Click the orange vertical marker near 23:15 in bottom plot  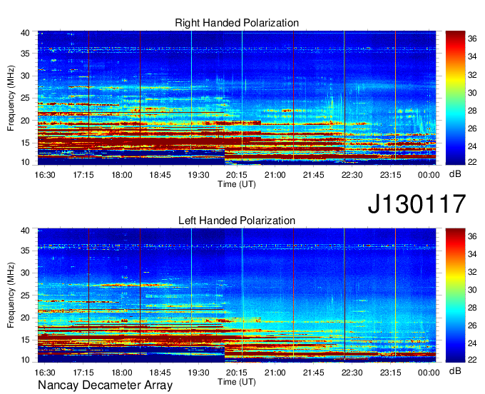pyautogui.click(x=395, y=293)
